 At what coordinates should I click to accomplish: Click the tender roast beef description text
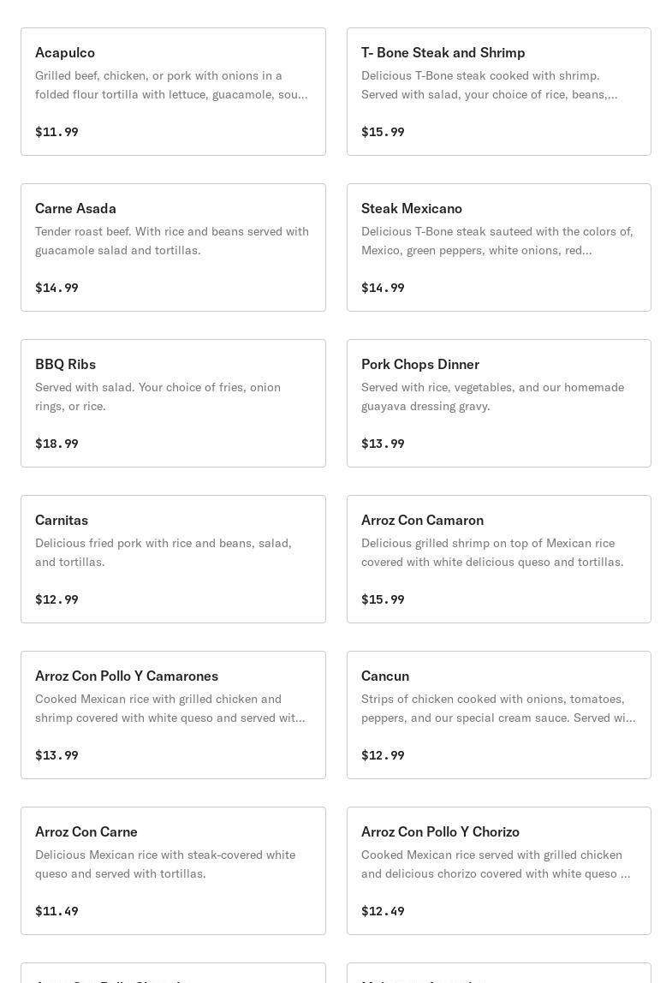(x=172, y=241)
